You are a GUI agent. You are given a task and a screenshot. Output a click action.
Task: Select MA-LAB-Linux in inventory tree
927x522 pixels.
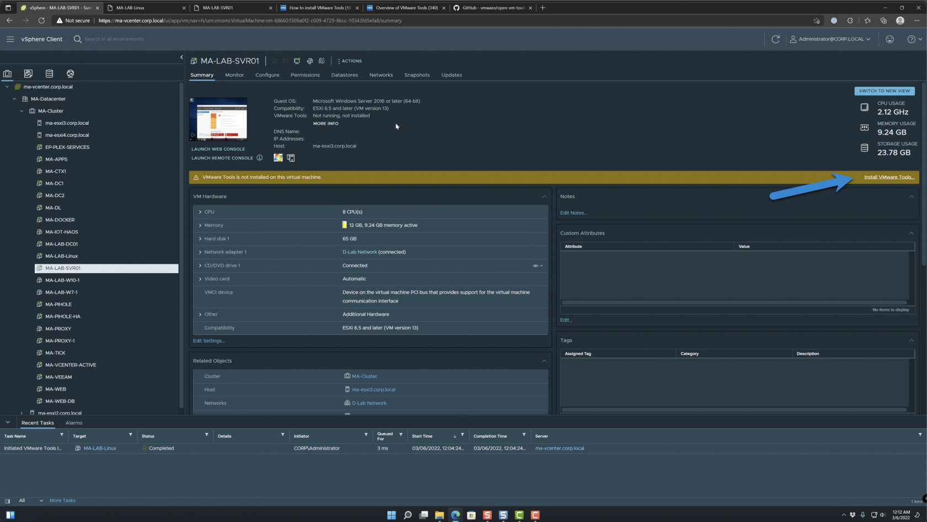(61, 256)
